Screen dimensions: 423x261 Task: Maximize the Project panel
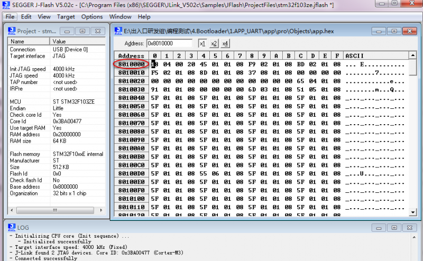coord(82,31)
